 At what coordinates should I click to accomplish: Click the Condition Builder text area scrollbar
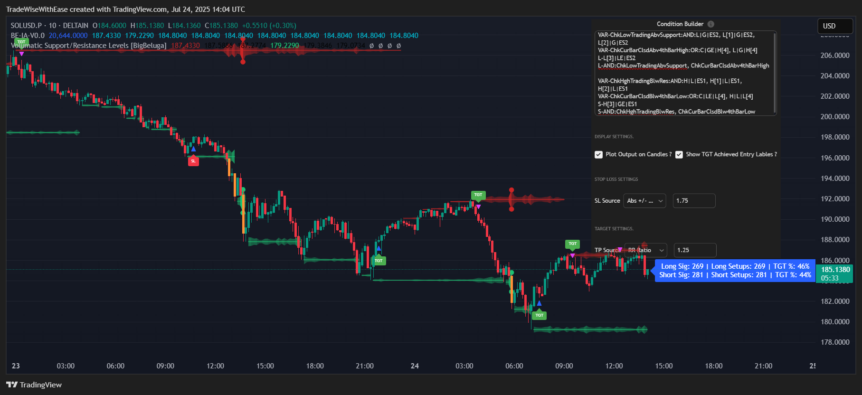[x=775, y=73]
